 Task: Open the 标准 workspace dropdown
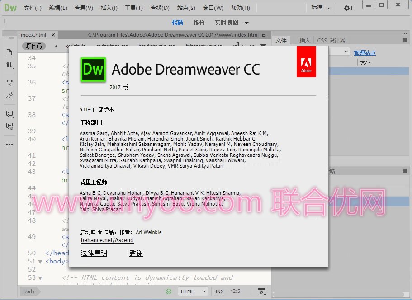(x=320, y=8)
